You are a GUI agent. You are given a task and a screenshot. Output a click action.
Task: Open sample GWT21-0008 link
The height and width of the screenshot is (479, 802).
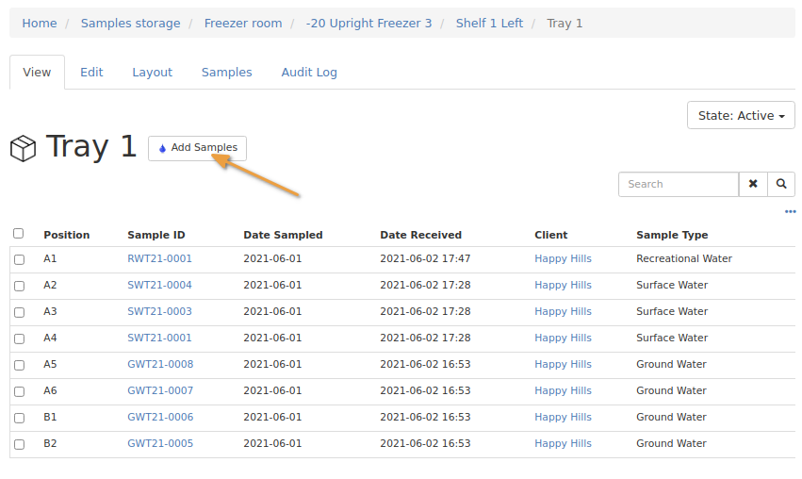(x=160, y=364)
